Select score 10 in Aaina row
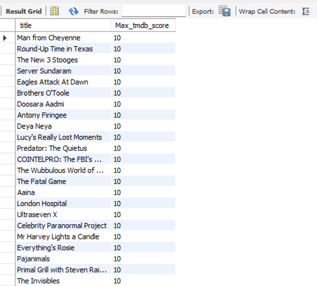 [x=143, y=192]
